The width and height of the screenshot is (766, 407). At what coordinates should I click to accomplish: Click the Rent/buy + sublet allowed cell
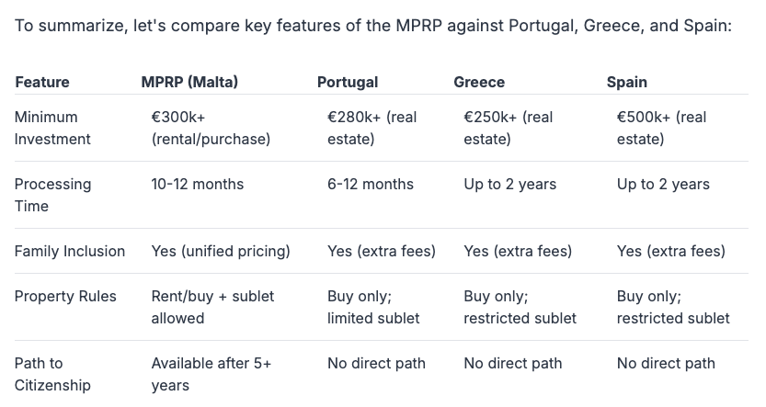[212, 307]
